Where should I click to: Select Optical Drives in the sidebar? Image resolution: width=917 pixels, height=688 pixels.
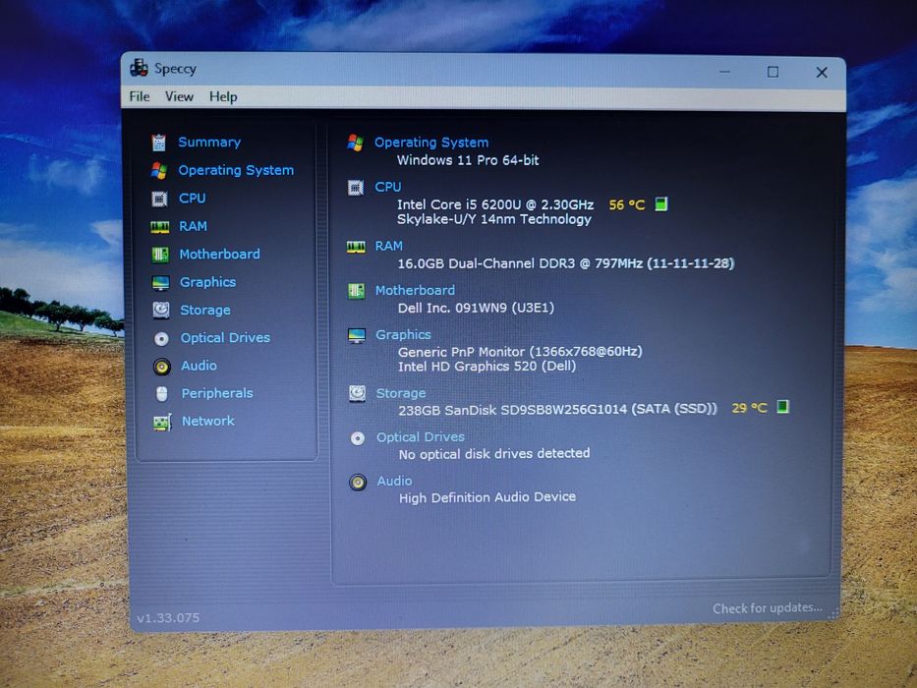(x=226, y=338)
